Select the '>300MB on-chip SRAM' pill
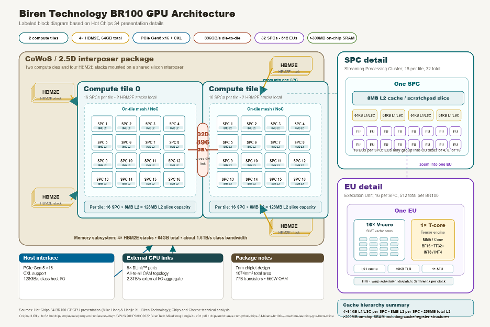 point(332,38)
